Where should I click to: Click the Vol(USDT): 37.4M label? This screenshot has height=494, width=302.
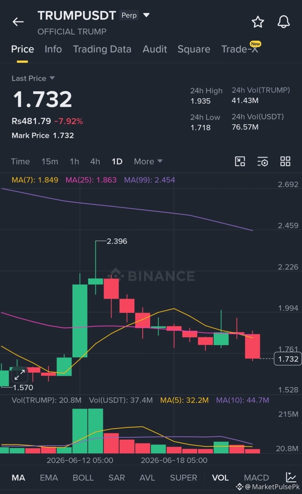121,400
